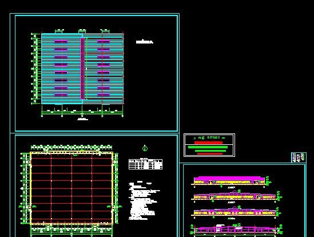This screenshot has height=237, width=314.
Task: Click the bottom-left magenta skylight panel on the roof plan
Action: click(x=61, y=94)
